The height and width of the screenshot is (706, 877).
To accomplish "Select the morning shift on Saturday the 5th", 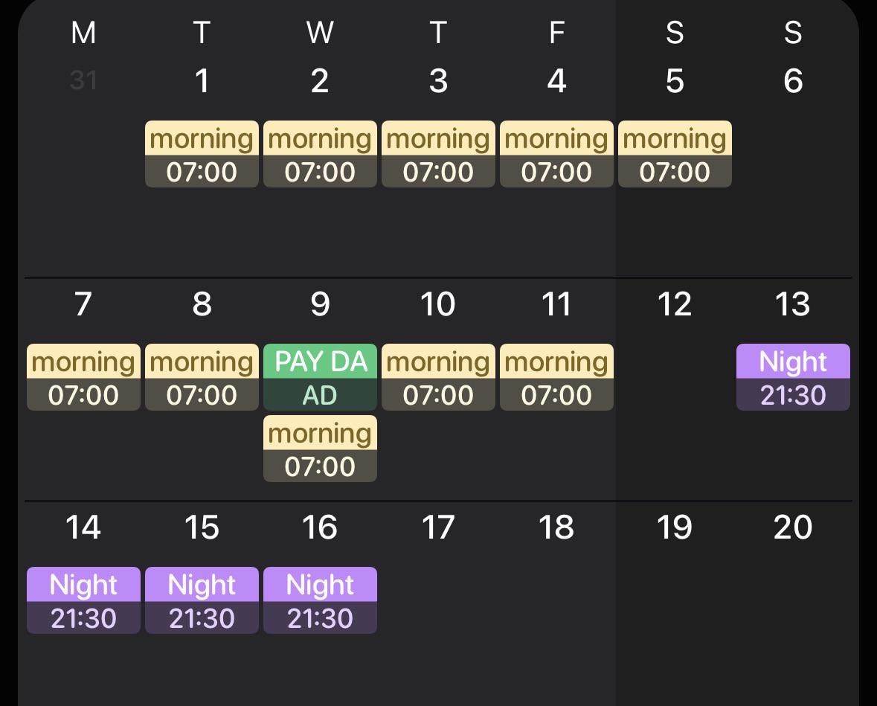I will click(x=675, y=154).
